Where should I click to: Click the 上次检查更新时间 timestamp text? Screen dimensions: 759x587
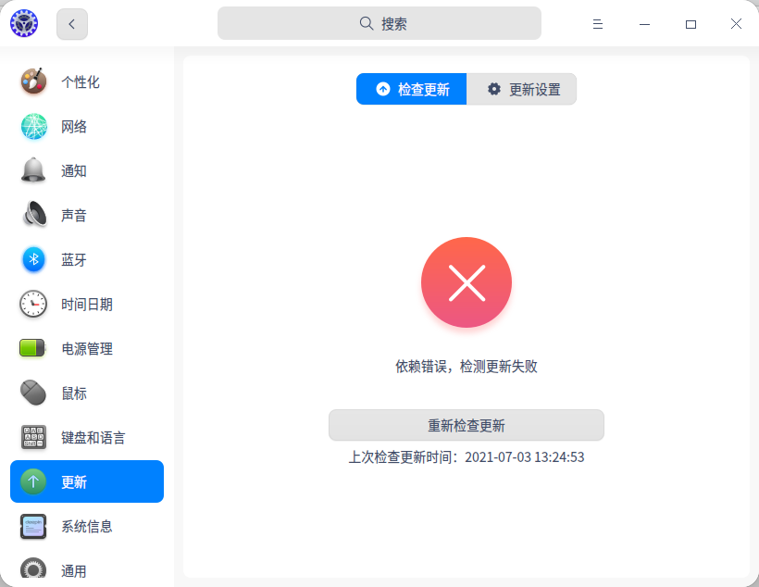point(467,456)
